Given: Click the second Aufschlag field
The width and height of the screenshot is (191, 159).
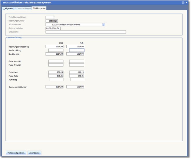Looking at the screenshot, I should pyautogui.click(x=77, y=80).
